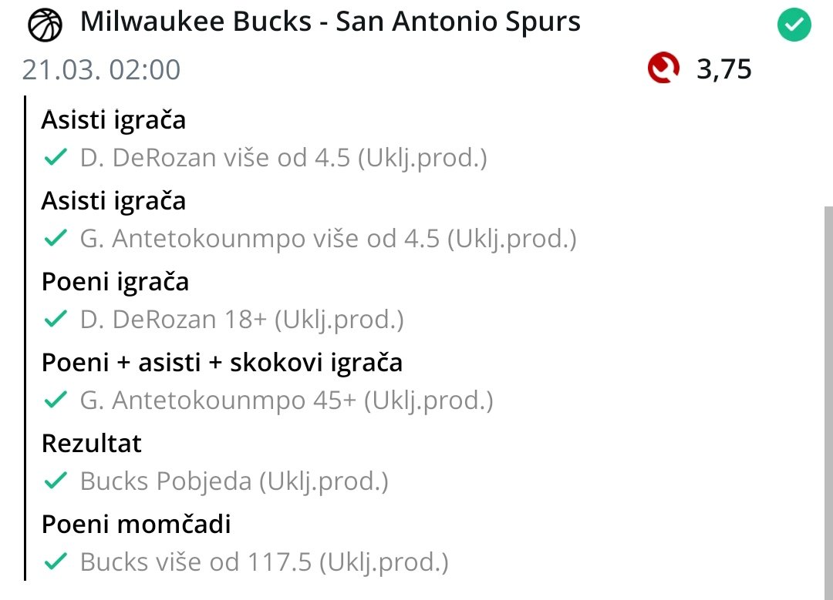Click the basketball sport icon
Screen dimensions: 833x600
point(46,25)
